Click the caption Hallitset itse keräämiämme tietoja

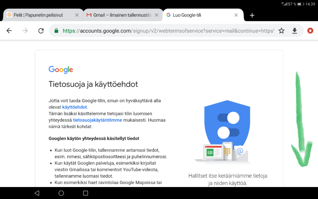point(227,179)
